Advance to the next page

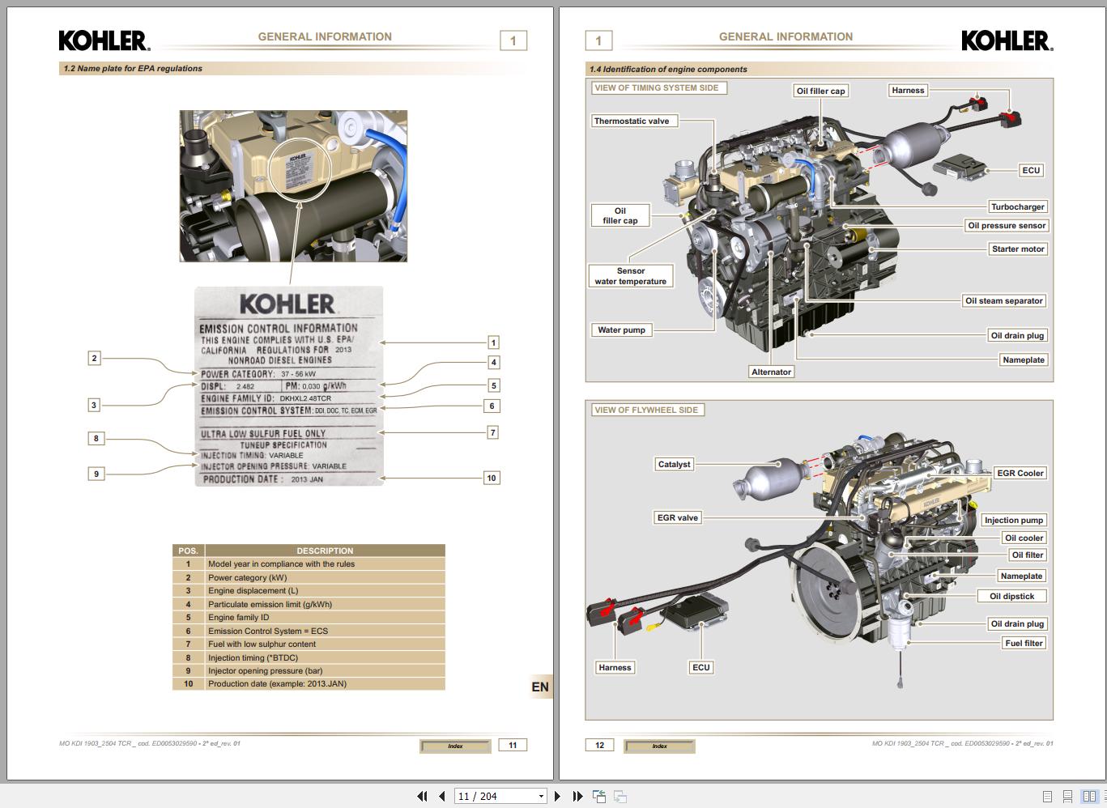click(557, 797)
